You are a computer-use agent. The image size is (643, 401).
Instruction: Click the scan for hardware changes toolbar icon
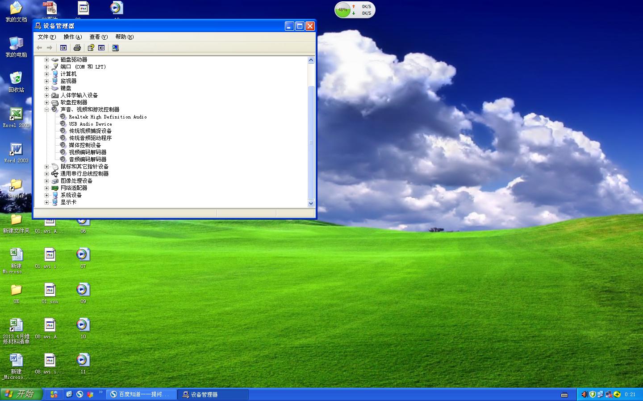coord(115,48)
